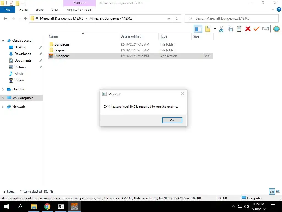Open the Windows Start menu
The height and width of the screenshot is (212, 282).
click(x=7, y=206)
